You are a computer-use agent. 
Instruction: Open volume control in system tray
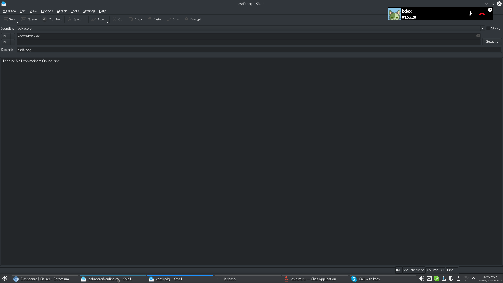pyautogui.click(x=422, y=279)
